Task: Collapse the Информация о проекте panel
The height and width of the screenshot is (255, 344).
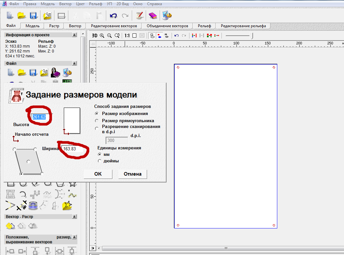Action: pos(75,35)
